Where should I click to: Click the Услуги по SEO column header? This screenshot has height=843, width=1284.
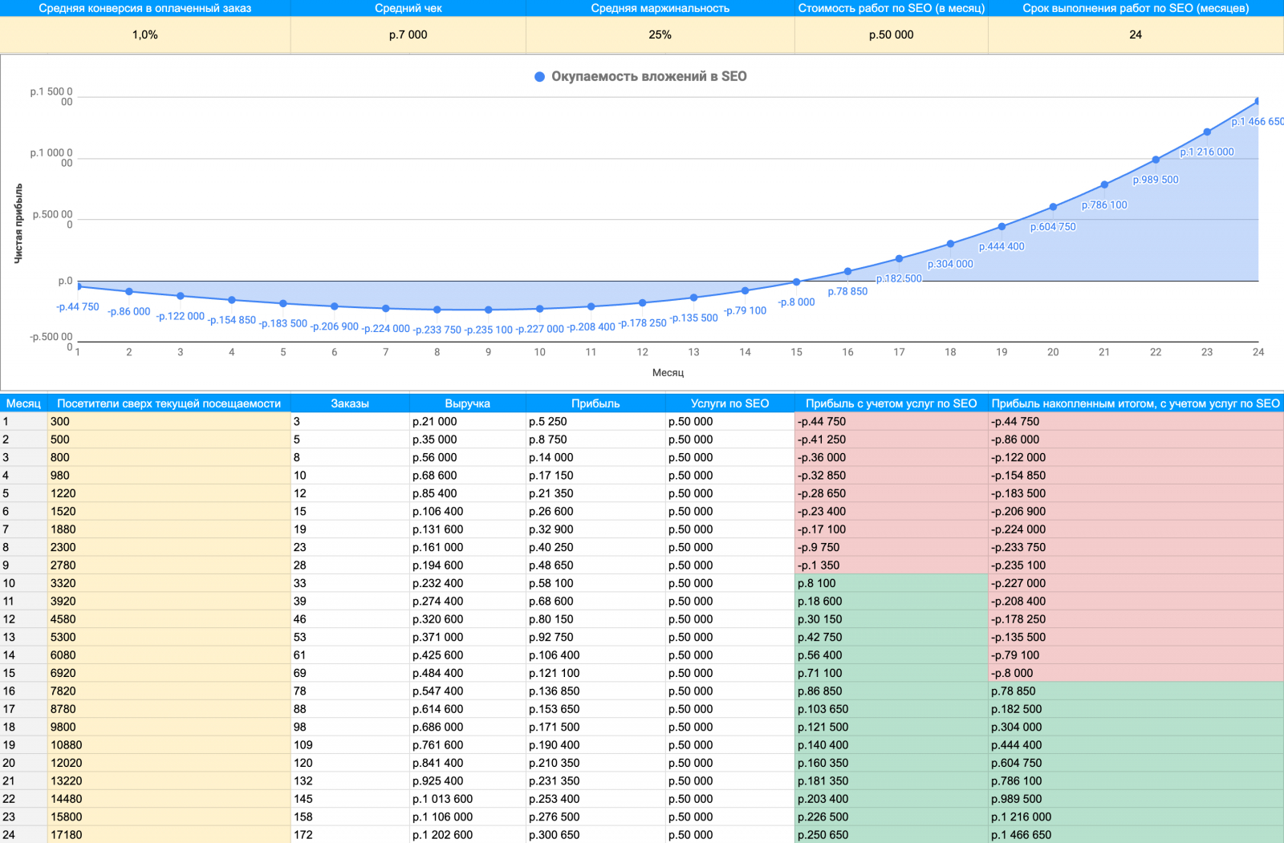click(x=729, y=403)
